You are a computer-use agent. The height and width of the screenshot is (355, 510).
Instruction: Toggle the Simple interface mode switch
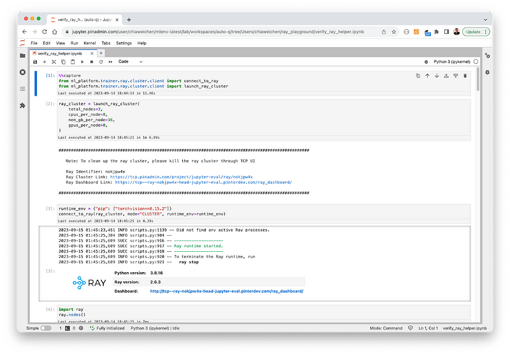(x=46, y=328)
